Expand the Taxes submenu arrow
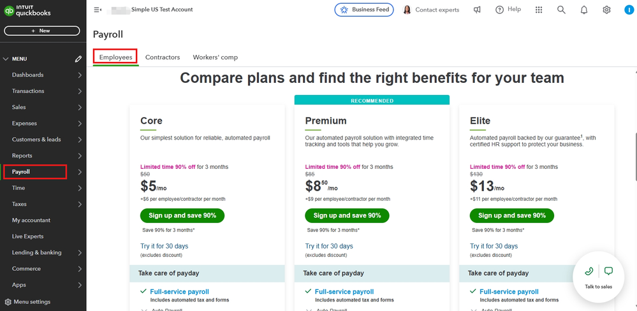This screenshot has width=637, height=311. [80, 204]
